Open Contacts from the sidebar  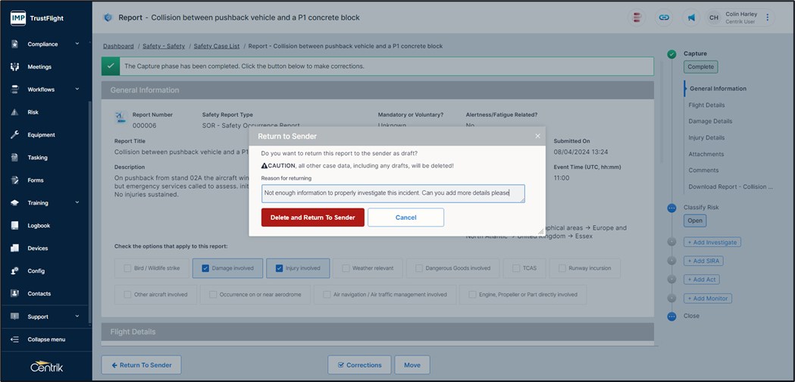[x=39, y=294]
